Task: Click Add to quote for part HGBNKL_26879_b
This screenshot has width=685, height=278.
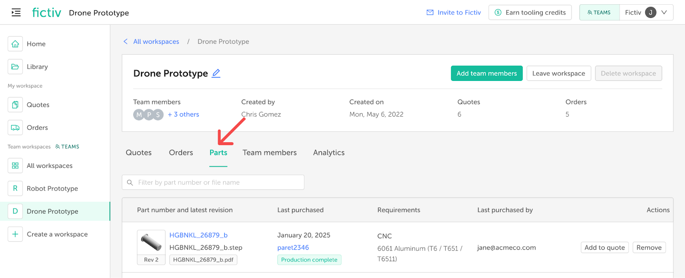Action: [605, 248]
